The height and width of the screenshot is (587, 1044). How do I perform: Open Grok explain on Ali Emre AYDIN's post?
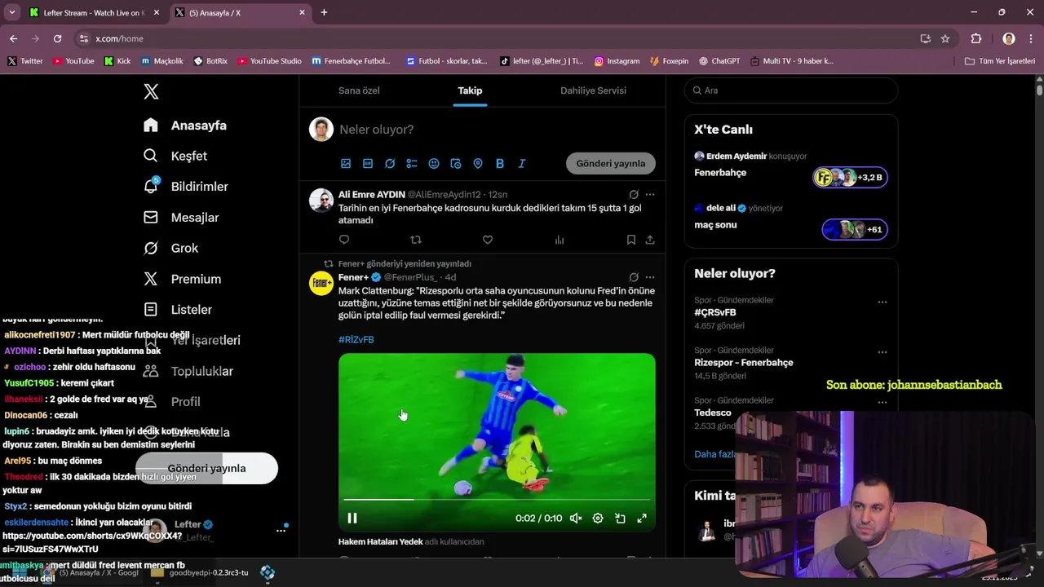click(x=634, y=195)
